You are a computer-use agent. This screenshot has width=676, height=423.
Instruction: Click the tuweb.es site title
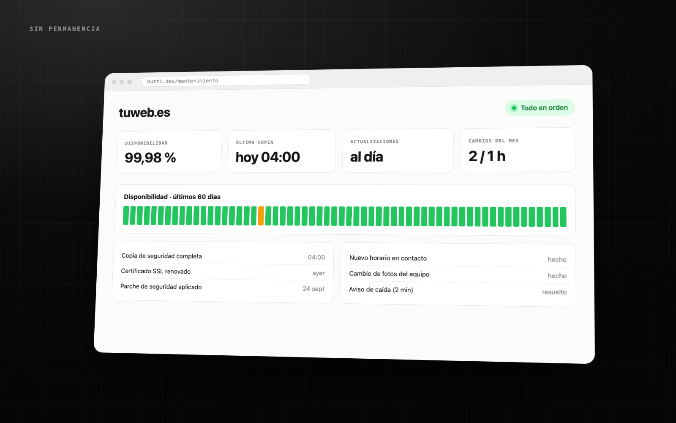[x=144, y=113]
